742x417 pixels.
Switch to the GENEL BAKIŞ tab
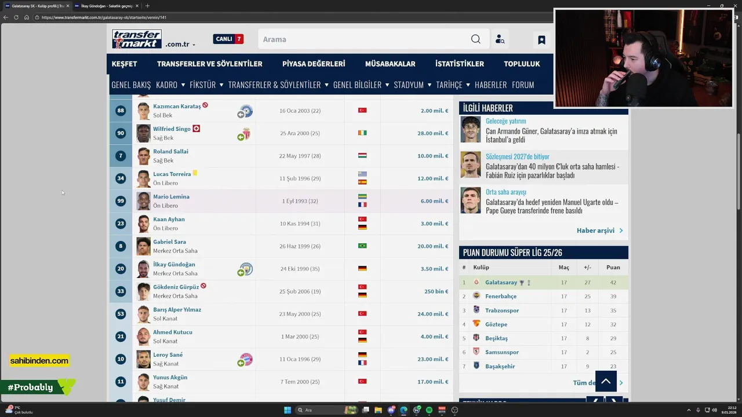(131, 85)
